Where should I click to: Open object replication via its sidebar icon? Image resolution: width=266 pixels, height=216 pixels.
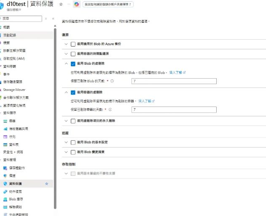pyautogui.click(x=5, y=191)
